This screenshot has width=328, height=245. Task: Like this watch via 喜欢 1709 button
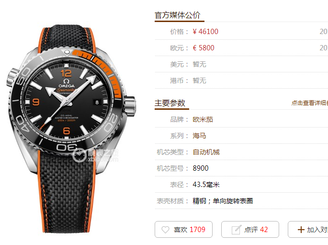(x=183, y=230)
